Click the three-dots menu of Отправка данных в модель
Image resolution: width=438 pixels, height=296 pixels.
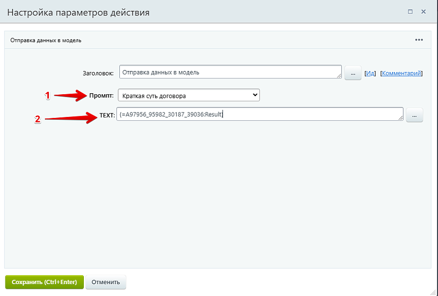pyautogui.click(x=420, y=39)
